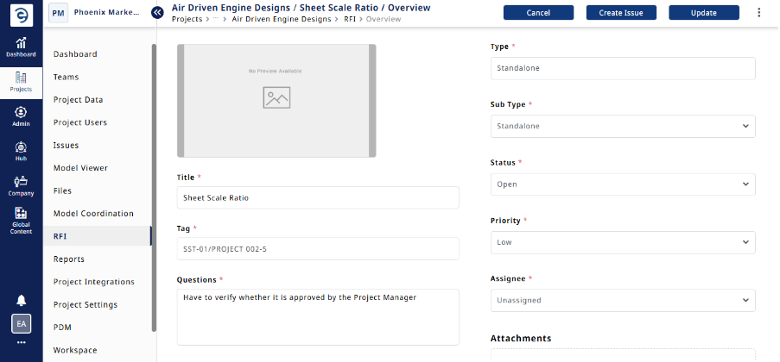Click the notifications bell icon
This screenshot has width=780, height=362.
pyautogui.click(x=21, y=300)
